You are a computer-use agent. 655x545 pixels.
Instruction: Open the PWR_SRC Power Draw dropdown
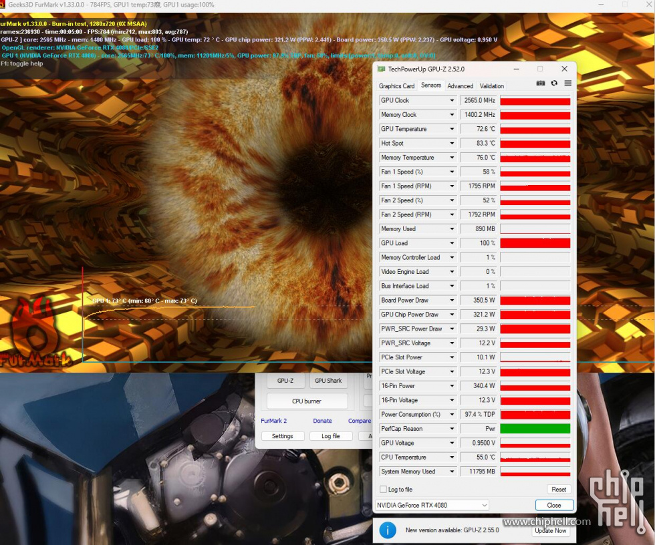tap(452, 329)
